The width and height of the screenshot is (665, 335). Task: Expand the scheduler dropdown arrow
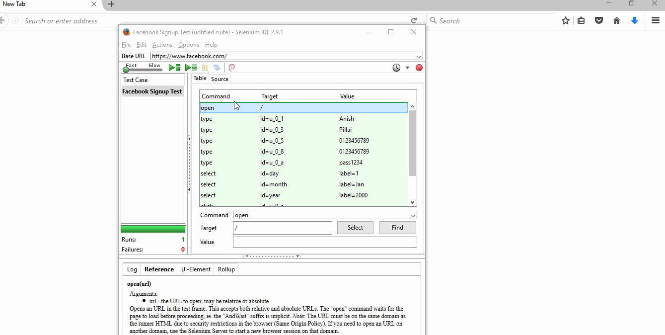point(407,67)
